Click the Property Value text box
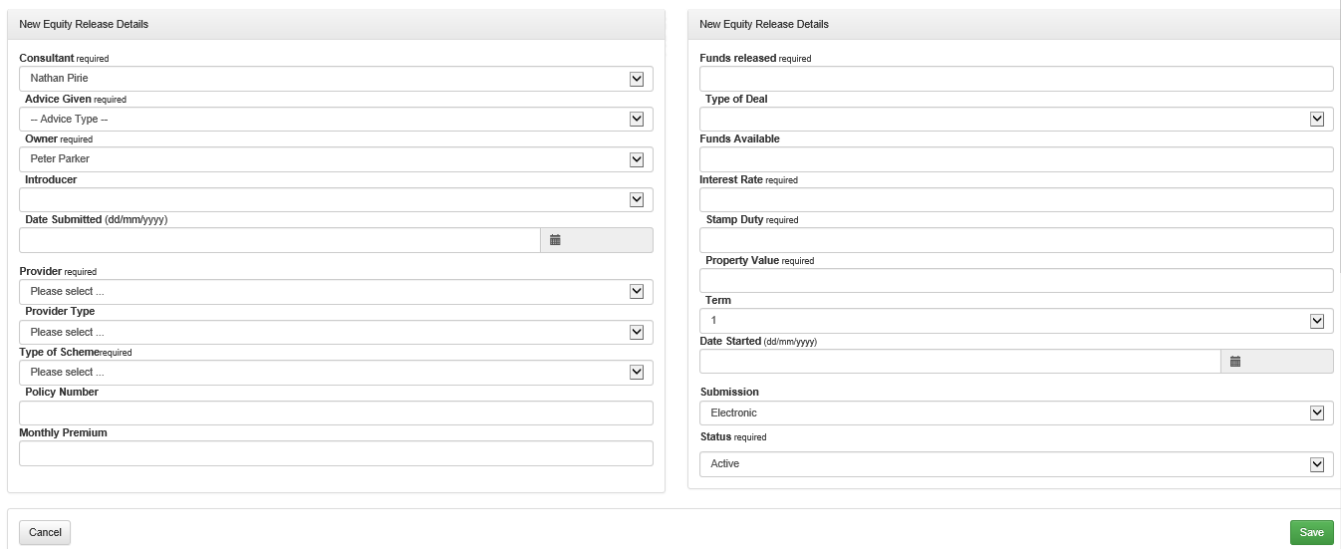This screenshot has height=549, width=1341. click(1016, 281)
